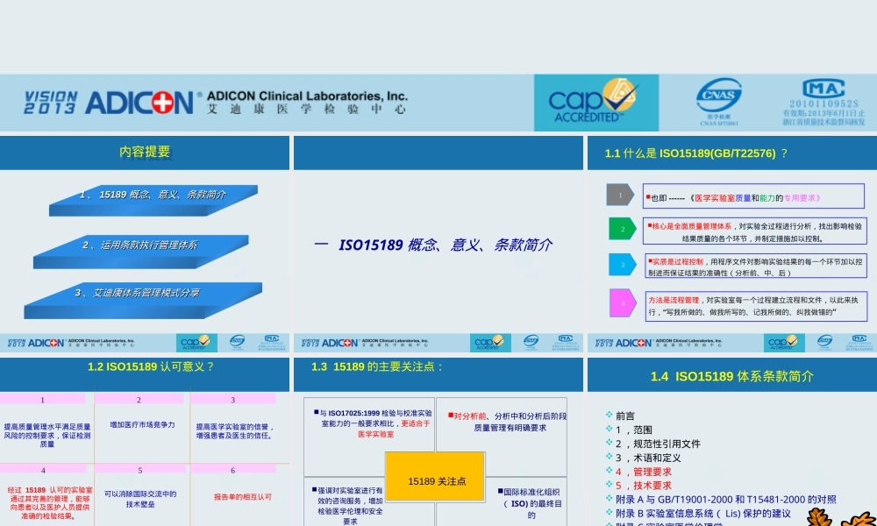The width and height of the screenshot is (877, 526).
Task: Select the blue bar '3、艾迪康体系管理模式分享'
Action: 143,301
